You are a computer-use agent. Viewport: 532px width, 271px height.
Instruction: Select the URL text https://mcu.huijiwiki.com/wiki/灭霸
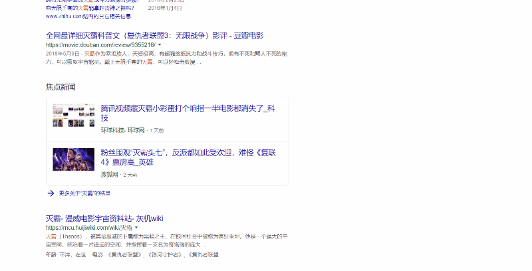point(89,228)
